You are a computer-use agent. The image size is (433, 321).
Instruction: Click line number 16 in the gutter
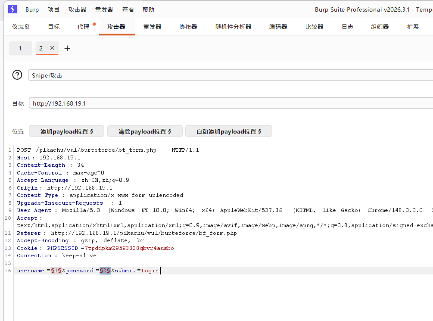click(8, 271)
